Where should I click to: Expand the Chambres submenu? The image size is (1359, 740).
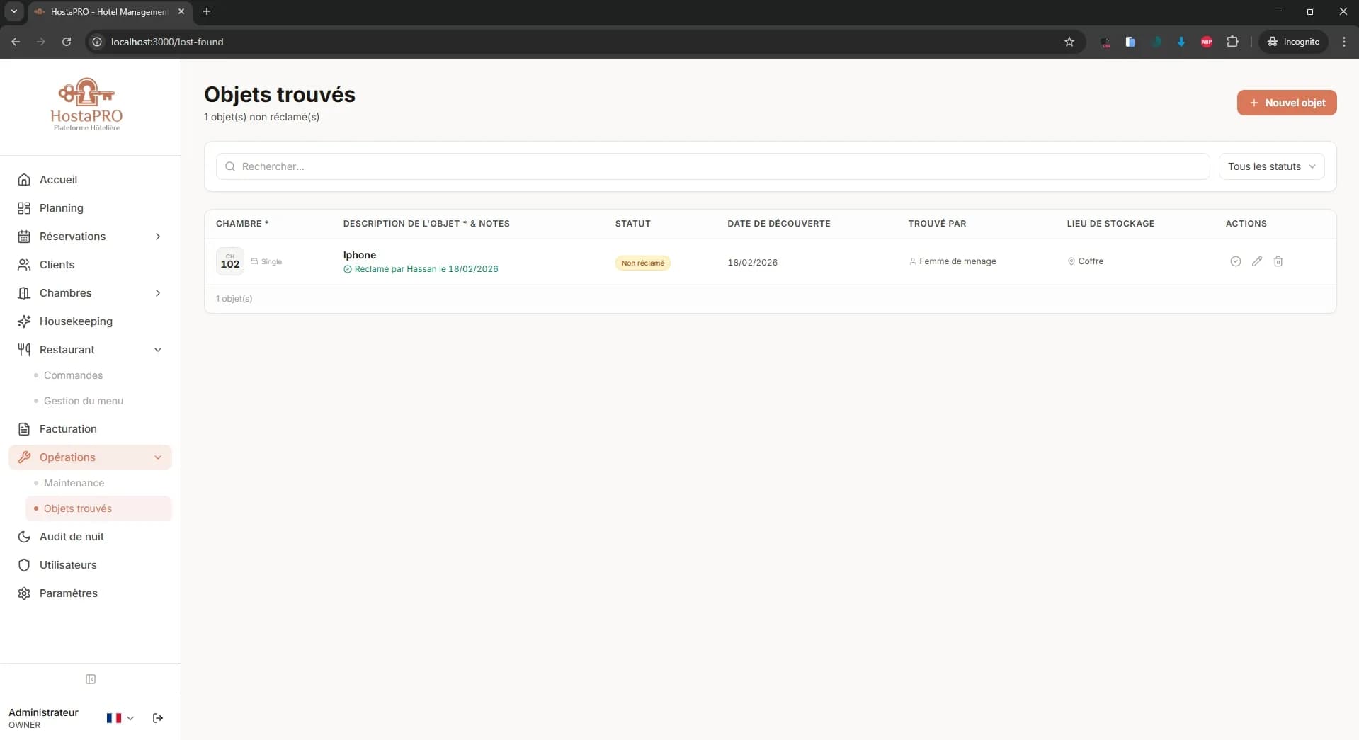pos(158,293)
